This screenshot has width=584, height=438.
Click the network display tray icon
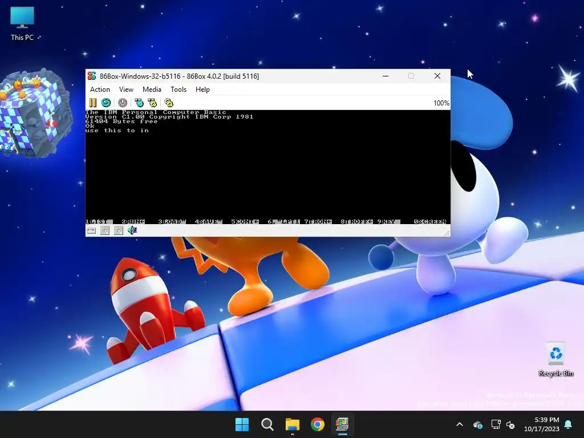click(x=496, y=424)
